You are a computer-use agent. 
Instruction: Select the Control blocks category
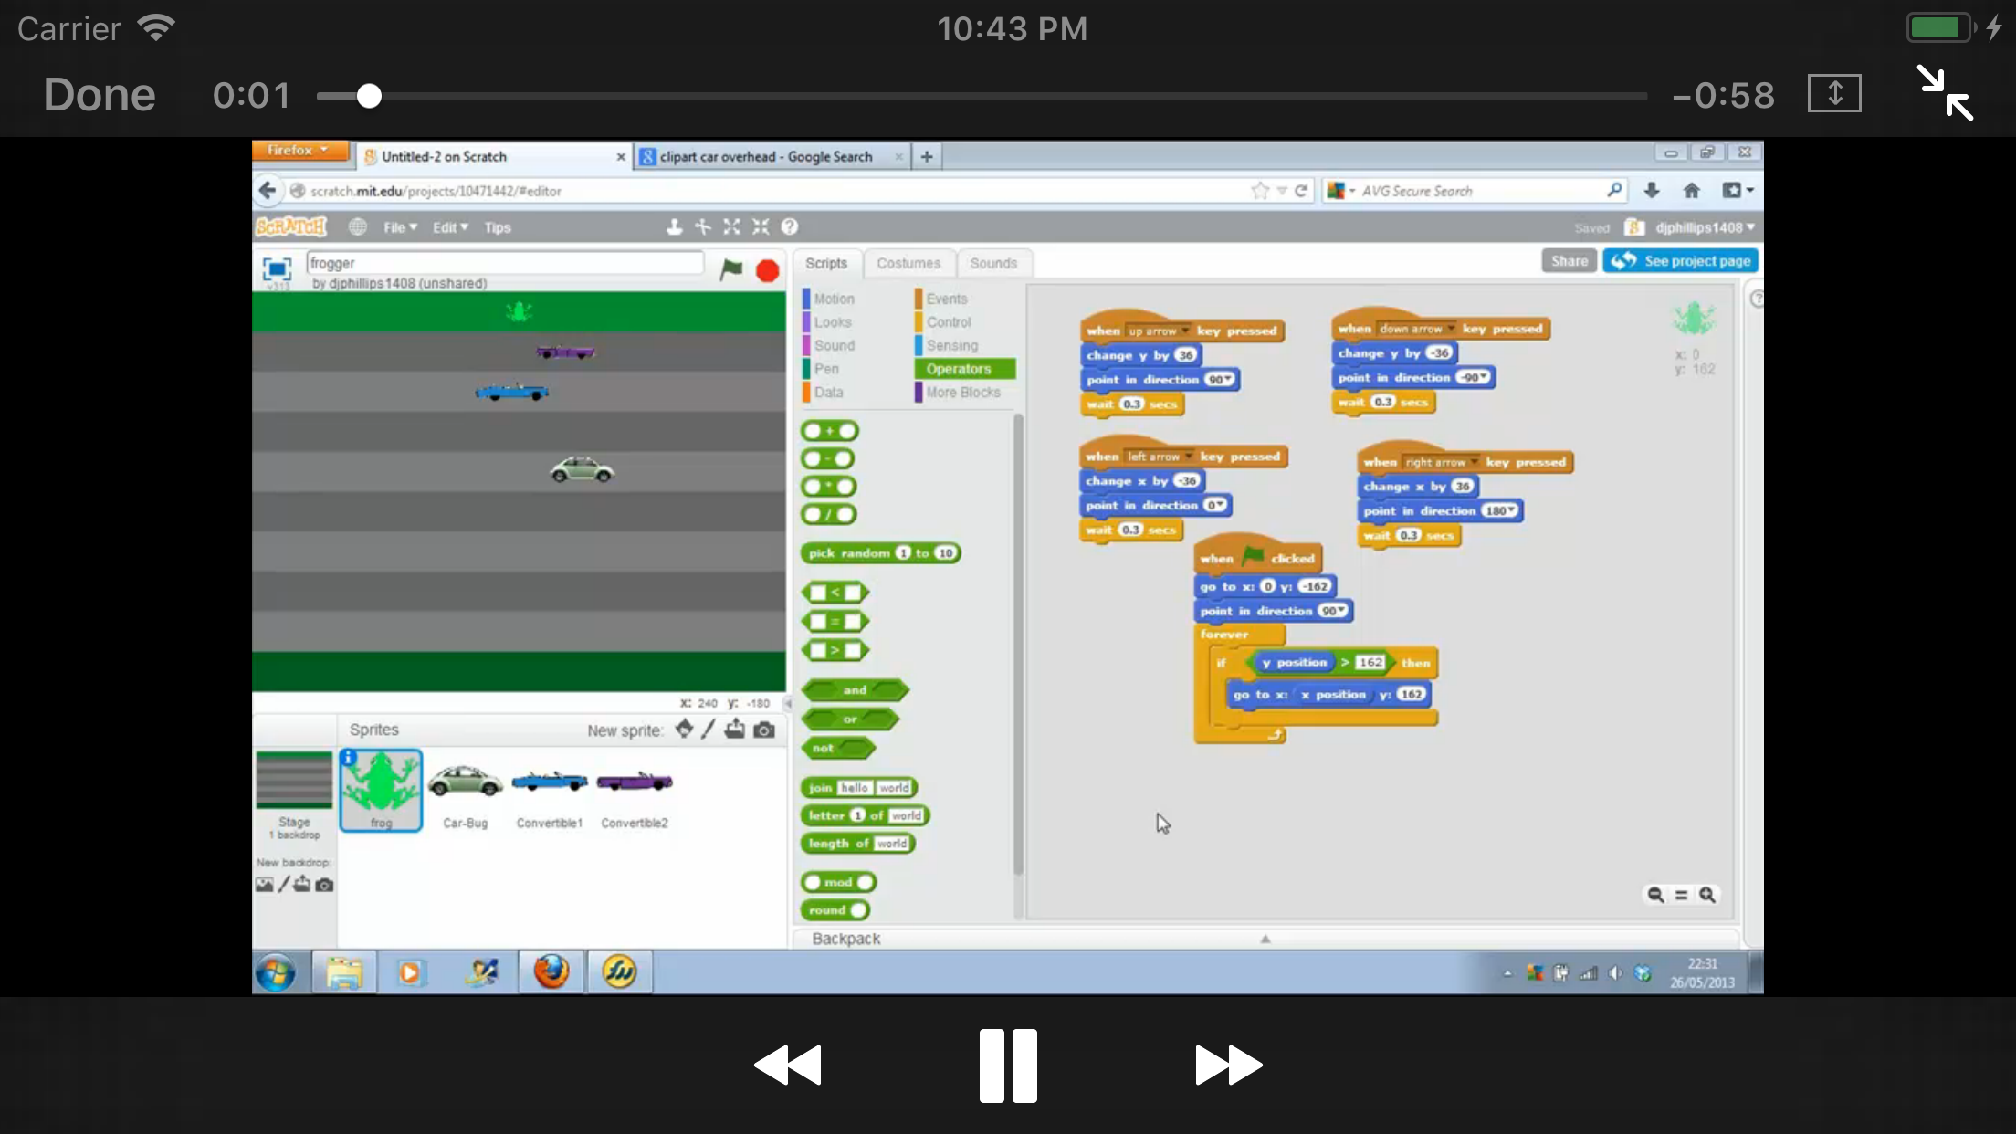coord(949,322)
